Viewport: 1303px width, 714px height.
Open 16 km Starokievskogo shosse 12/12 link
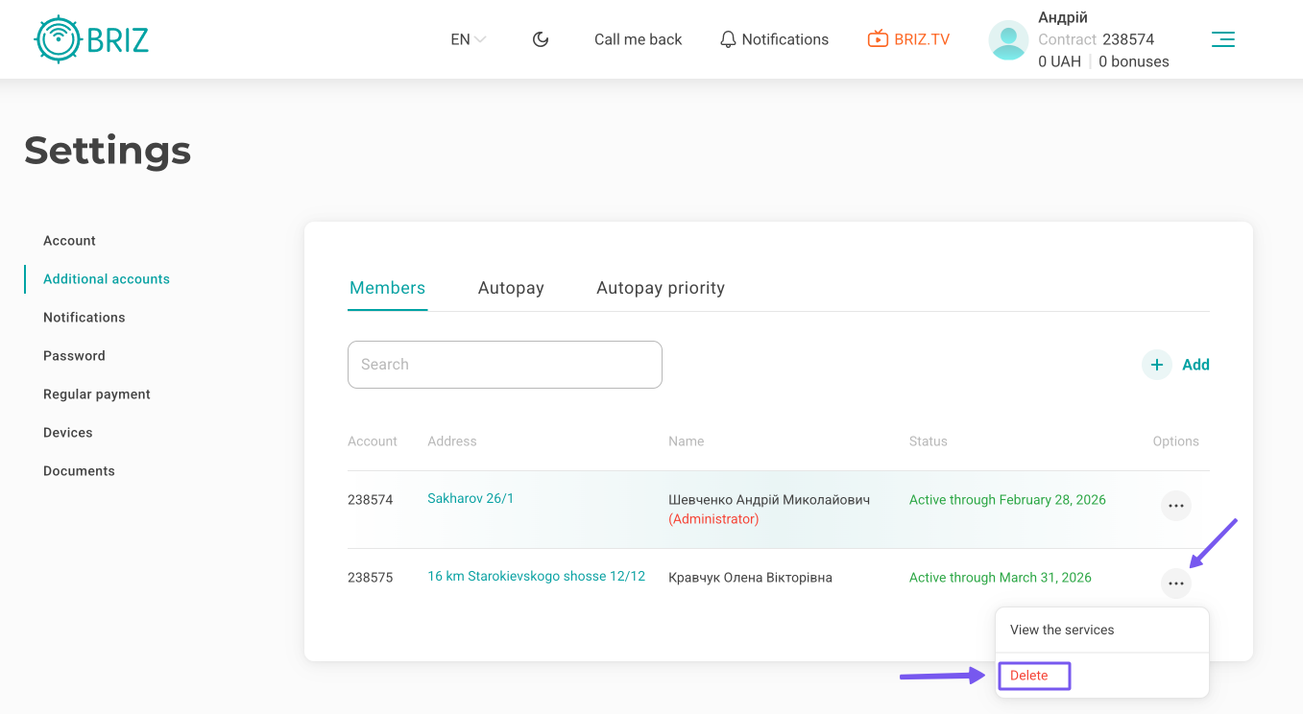pyautogui.click(x=536, y=577)
